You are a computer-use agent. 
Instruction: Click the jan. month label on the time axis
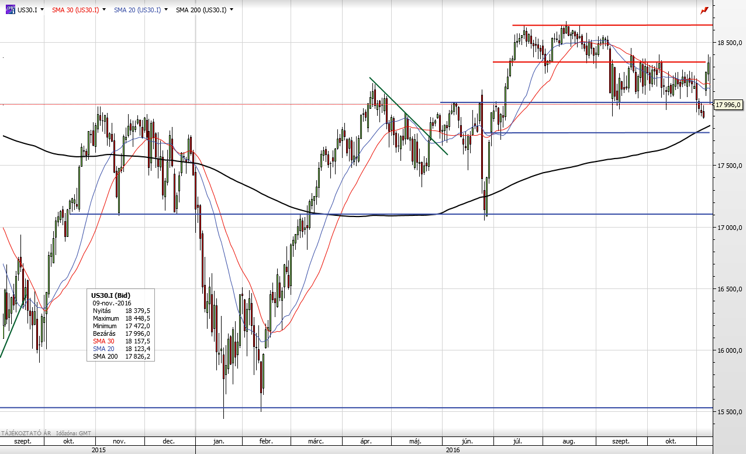(x=220, y=441)
